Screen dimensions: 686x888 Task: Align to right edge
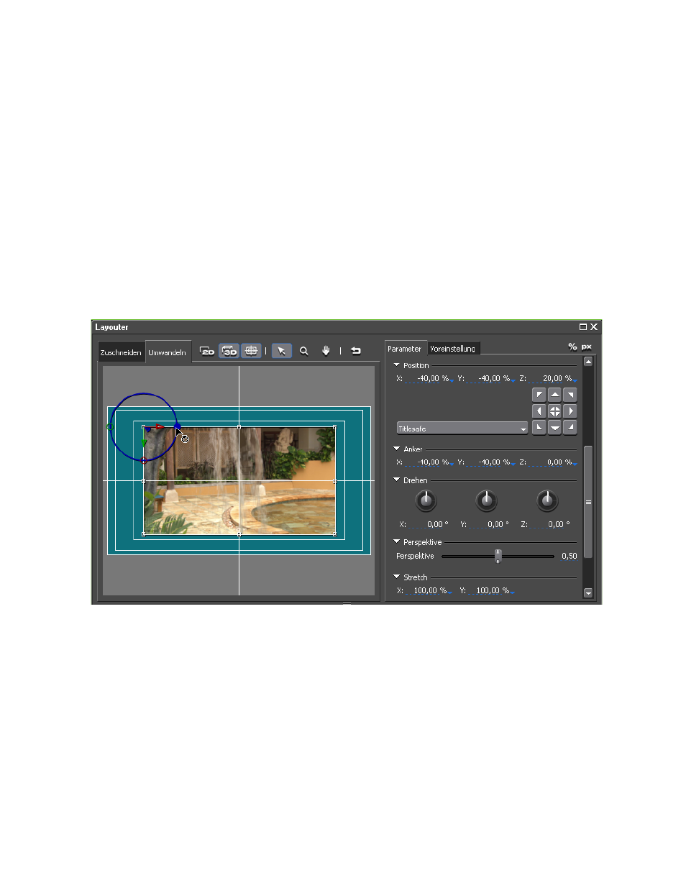[570, 411]
